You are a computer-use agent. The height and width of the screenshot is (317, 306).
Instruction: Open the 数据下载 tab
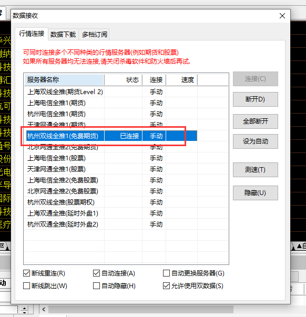point(63,35)
